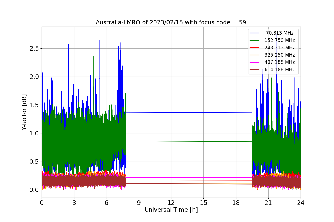Click the flat green 152.750 MHz line near 12h

pos(171,142)
